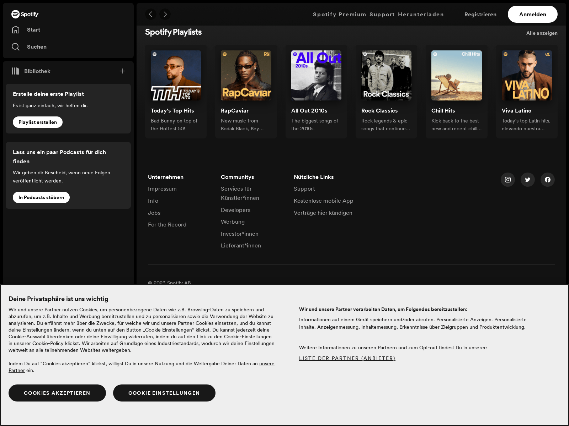
Task: Open the Lieferant*innen footer link
Action: [241, 246]
